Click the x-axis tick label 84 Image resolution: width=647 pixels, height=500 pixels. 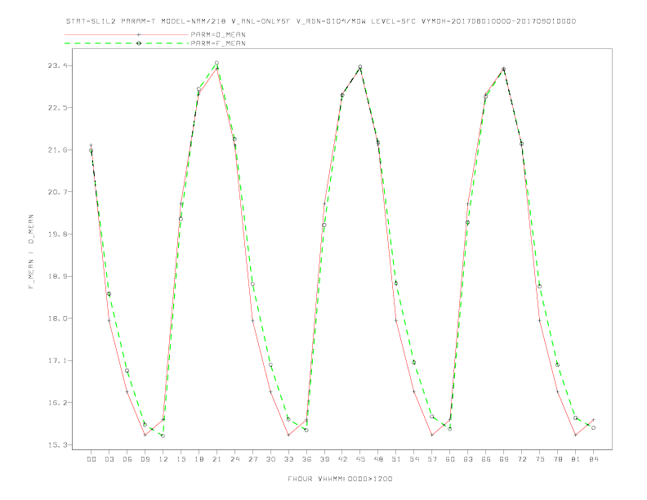coord(593,459)
